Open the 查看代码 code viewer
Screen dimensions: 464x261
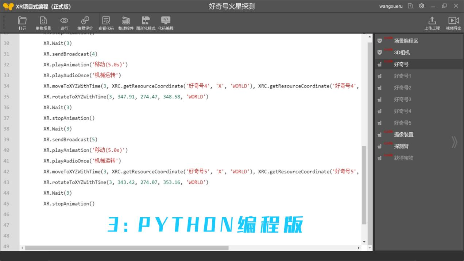tap(106, 23)
